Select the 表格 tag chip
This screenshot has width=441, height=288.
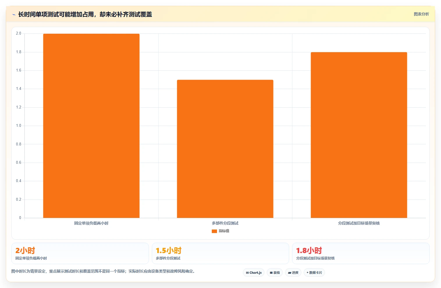275,273
